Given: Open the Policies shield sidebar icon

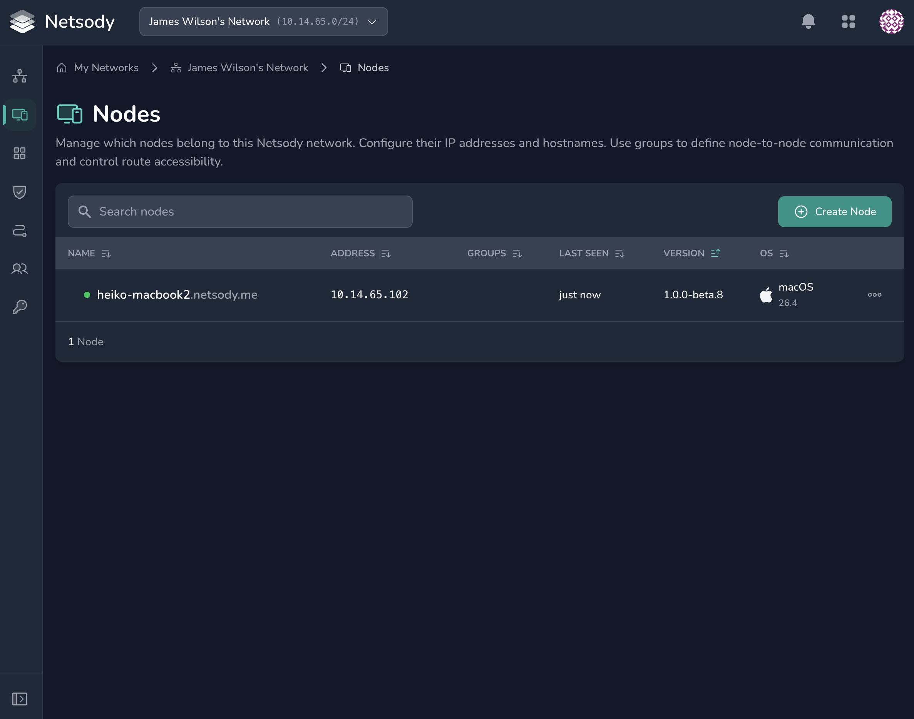Looking at the screenshot, I should click(x=19, y=192).
